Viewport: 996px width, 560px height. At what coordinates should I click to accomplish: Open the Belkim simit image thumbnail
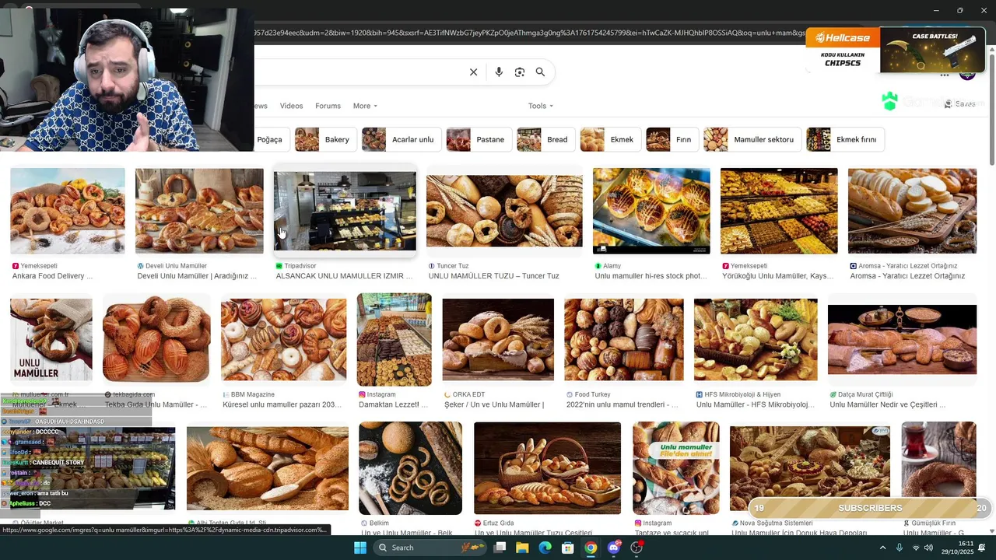tap(410, 468)
